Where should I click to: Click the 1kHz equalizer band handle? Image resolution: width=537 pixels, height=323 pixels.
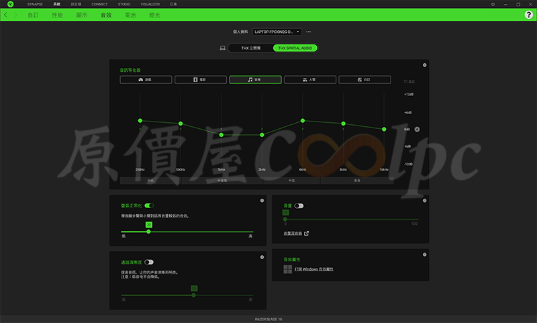tap(222, 135)
